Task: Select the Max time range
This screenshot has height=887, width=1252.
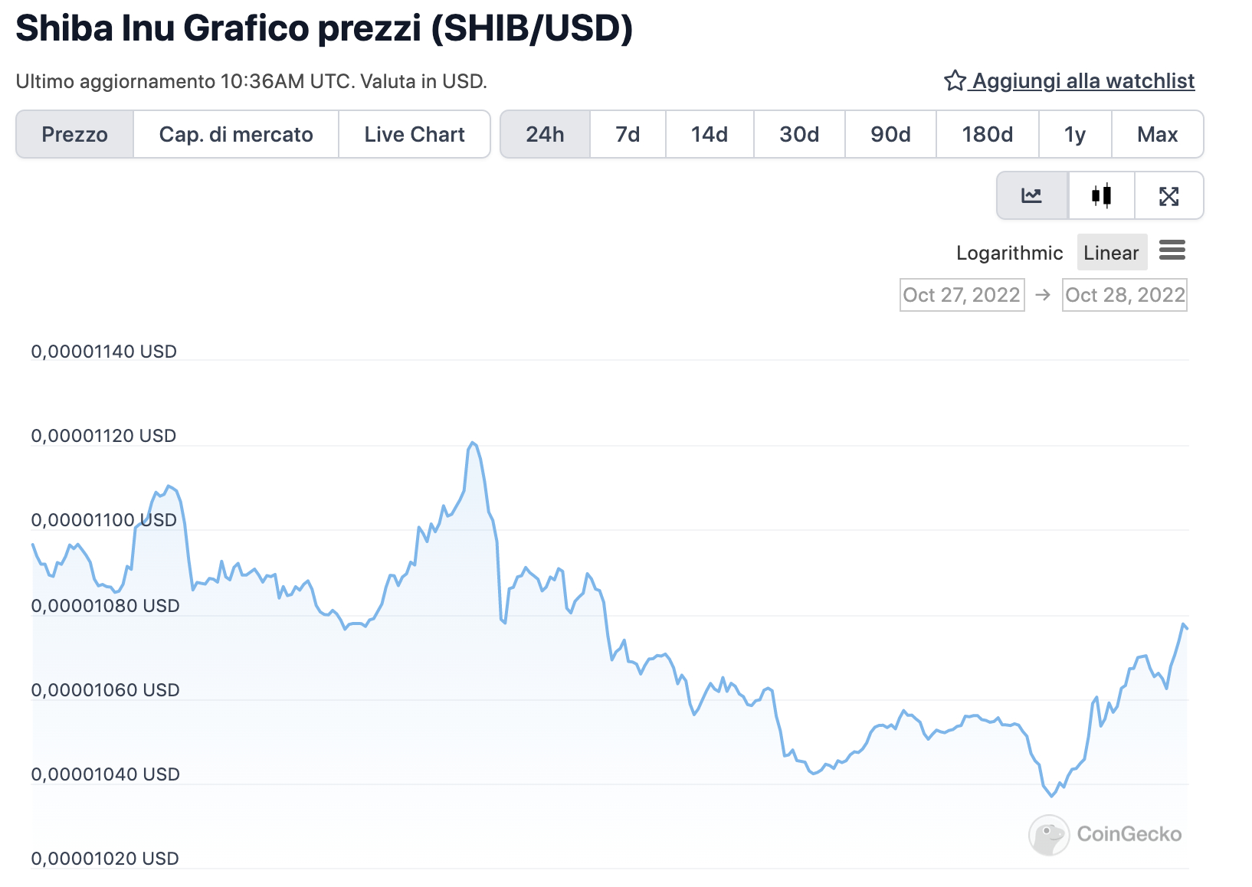Action: click(x=1157, y=134)
